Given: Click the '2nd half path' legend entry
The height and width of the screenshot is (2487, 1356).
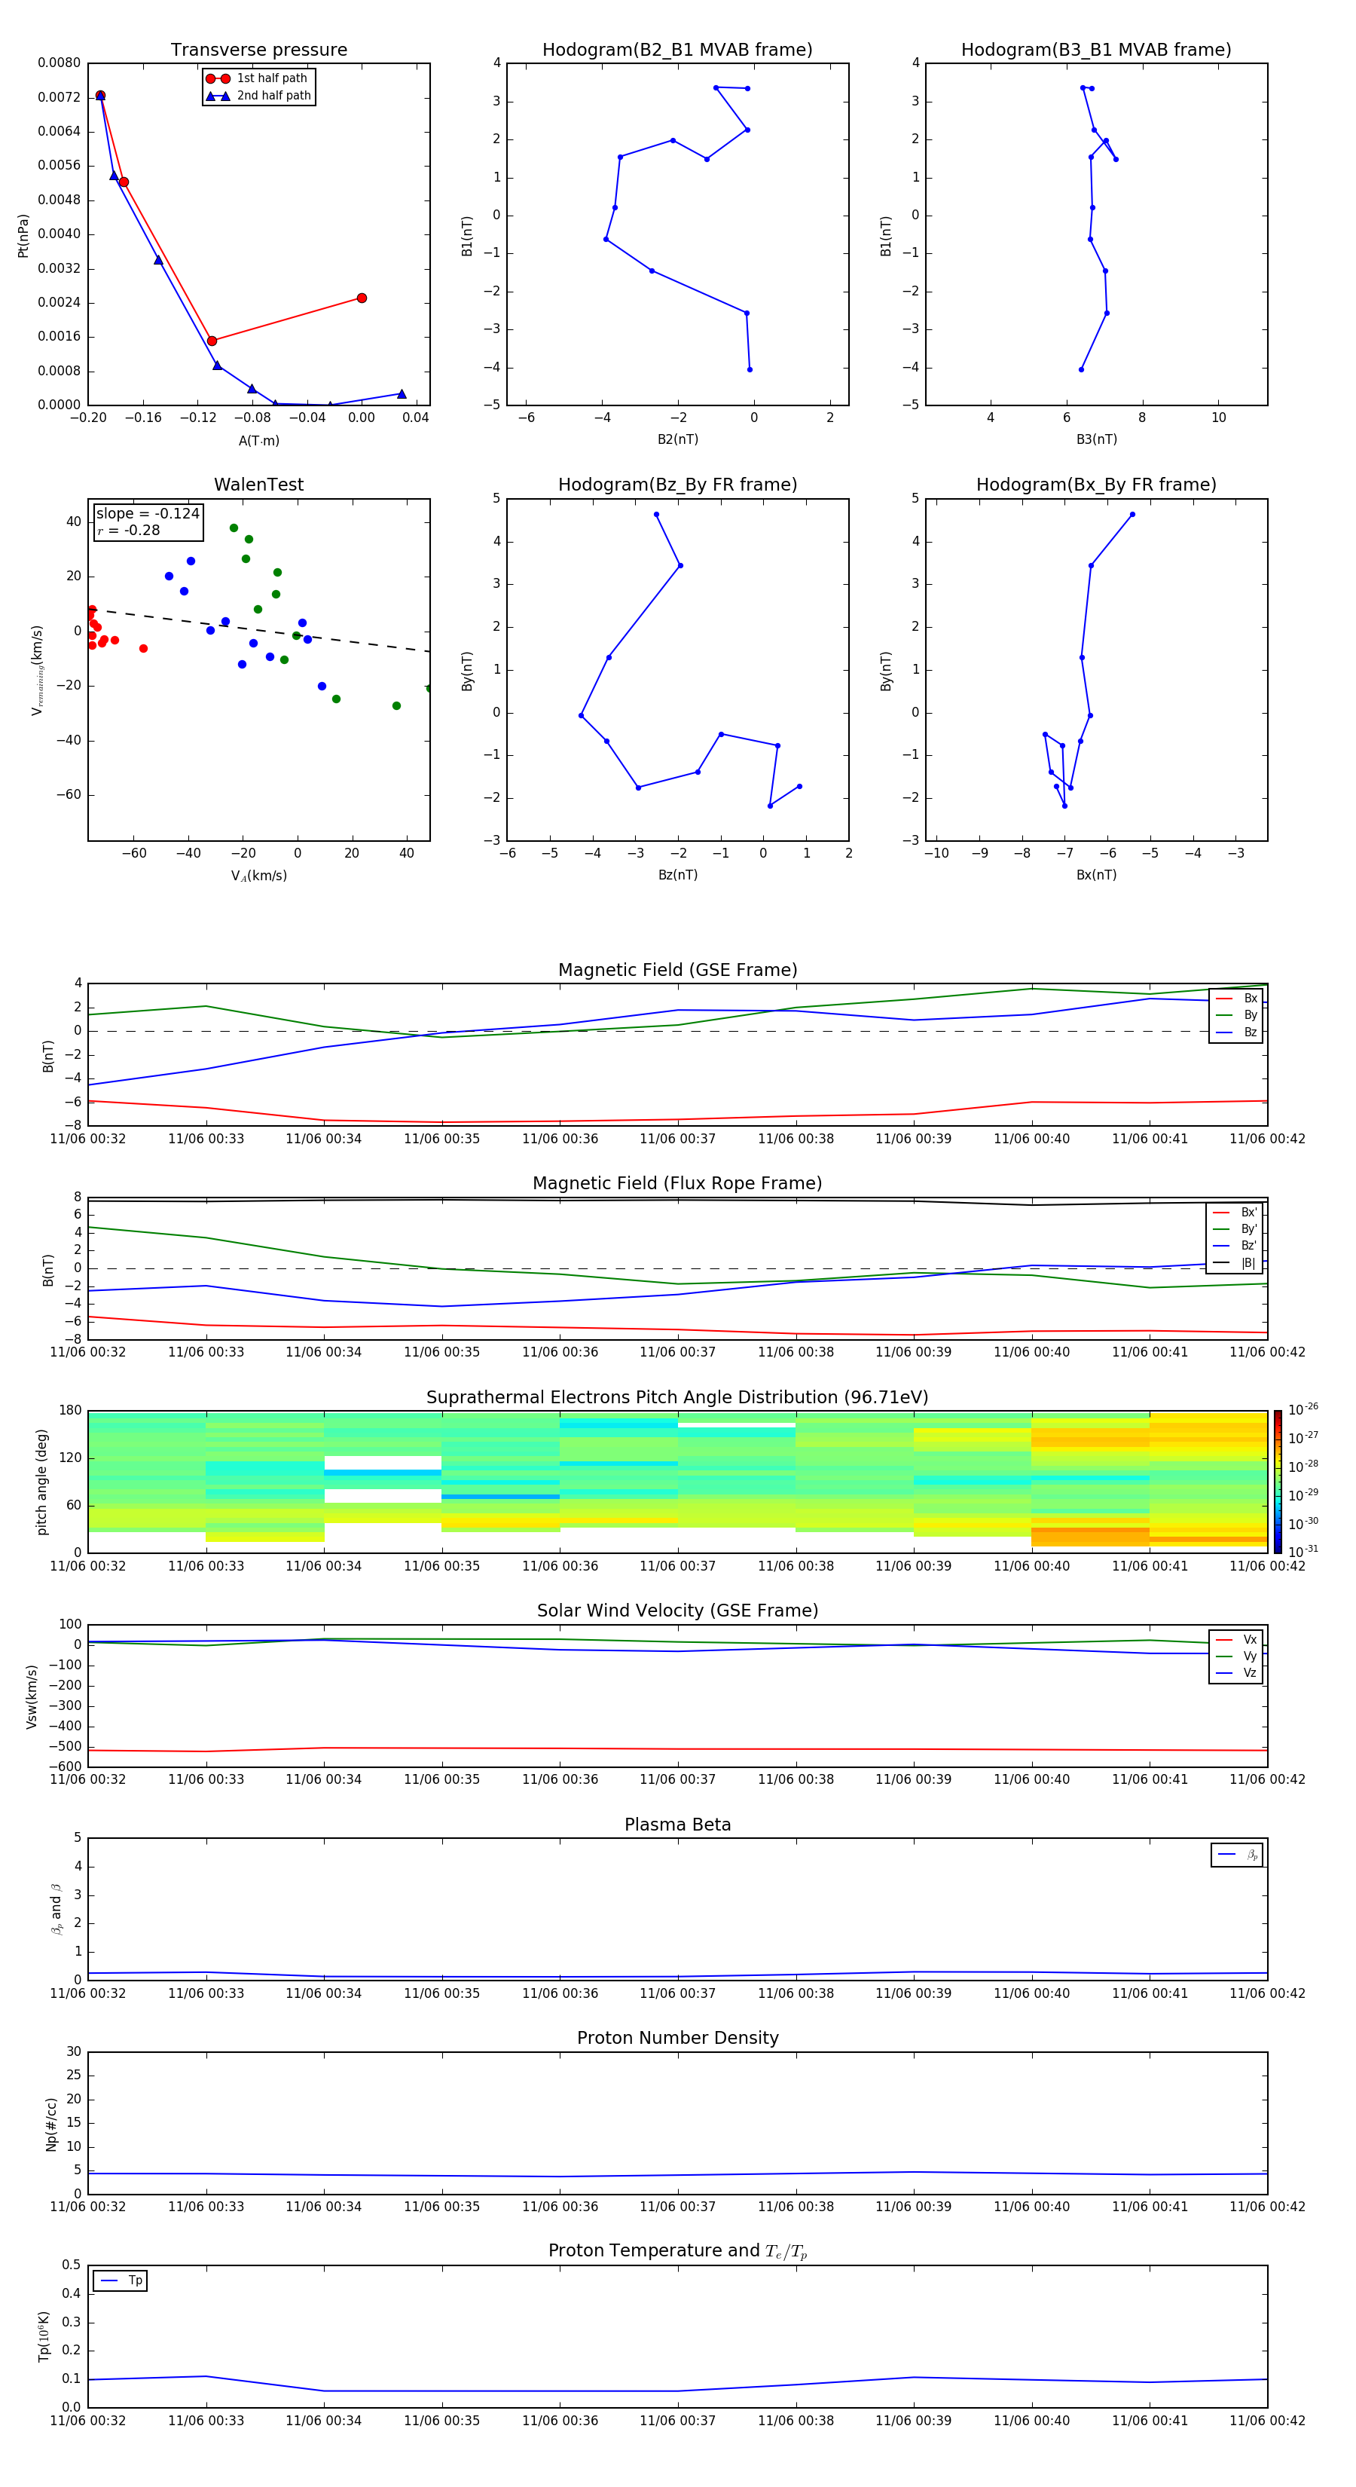Looking at the screenshot, I should 258,96.
